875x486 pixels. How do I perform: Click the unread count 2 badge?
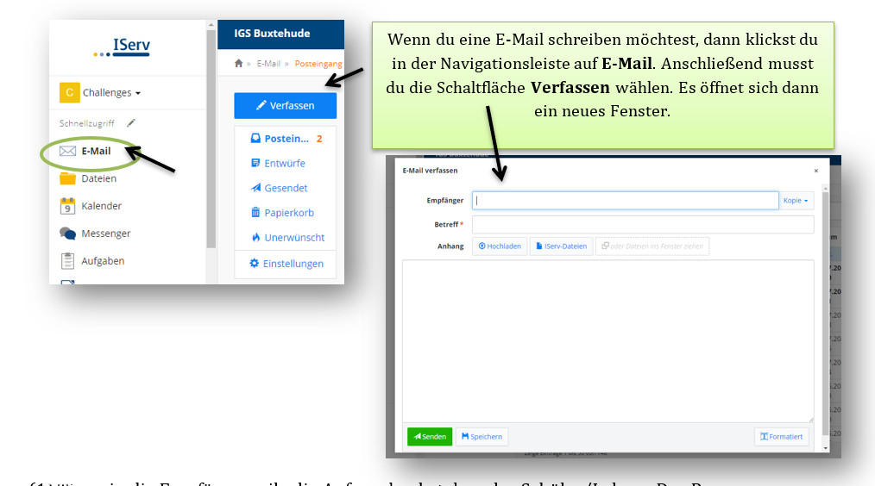tap(319, 139)
